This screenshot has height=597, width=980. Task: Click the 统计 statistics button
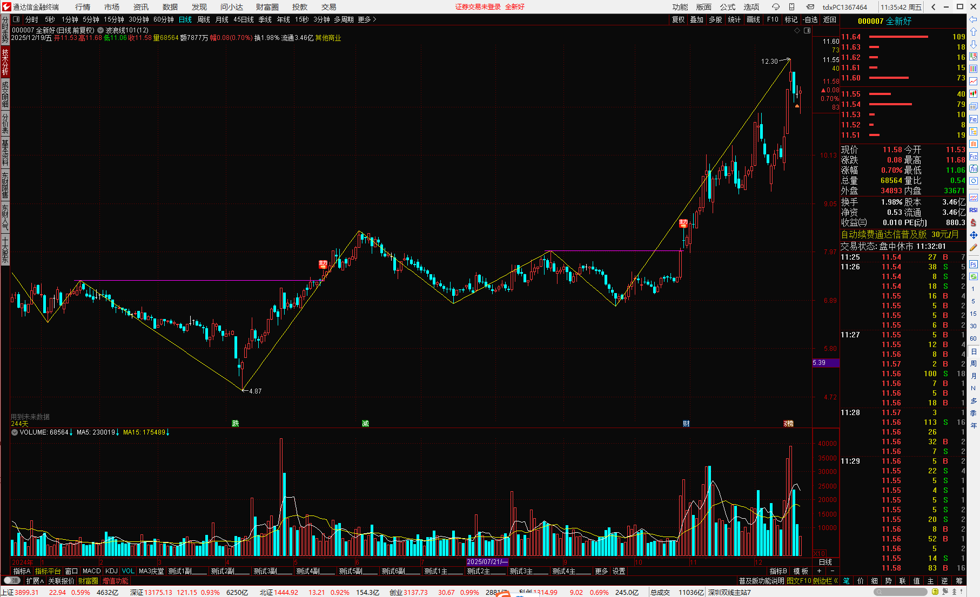(x=734, y=19)
